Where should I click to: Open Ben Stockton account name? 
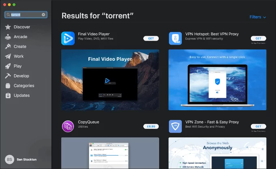click(x=27, y=160)
